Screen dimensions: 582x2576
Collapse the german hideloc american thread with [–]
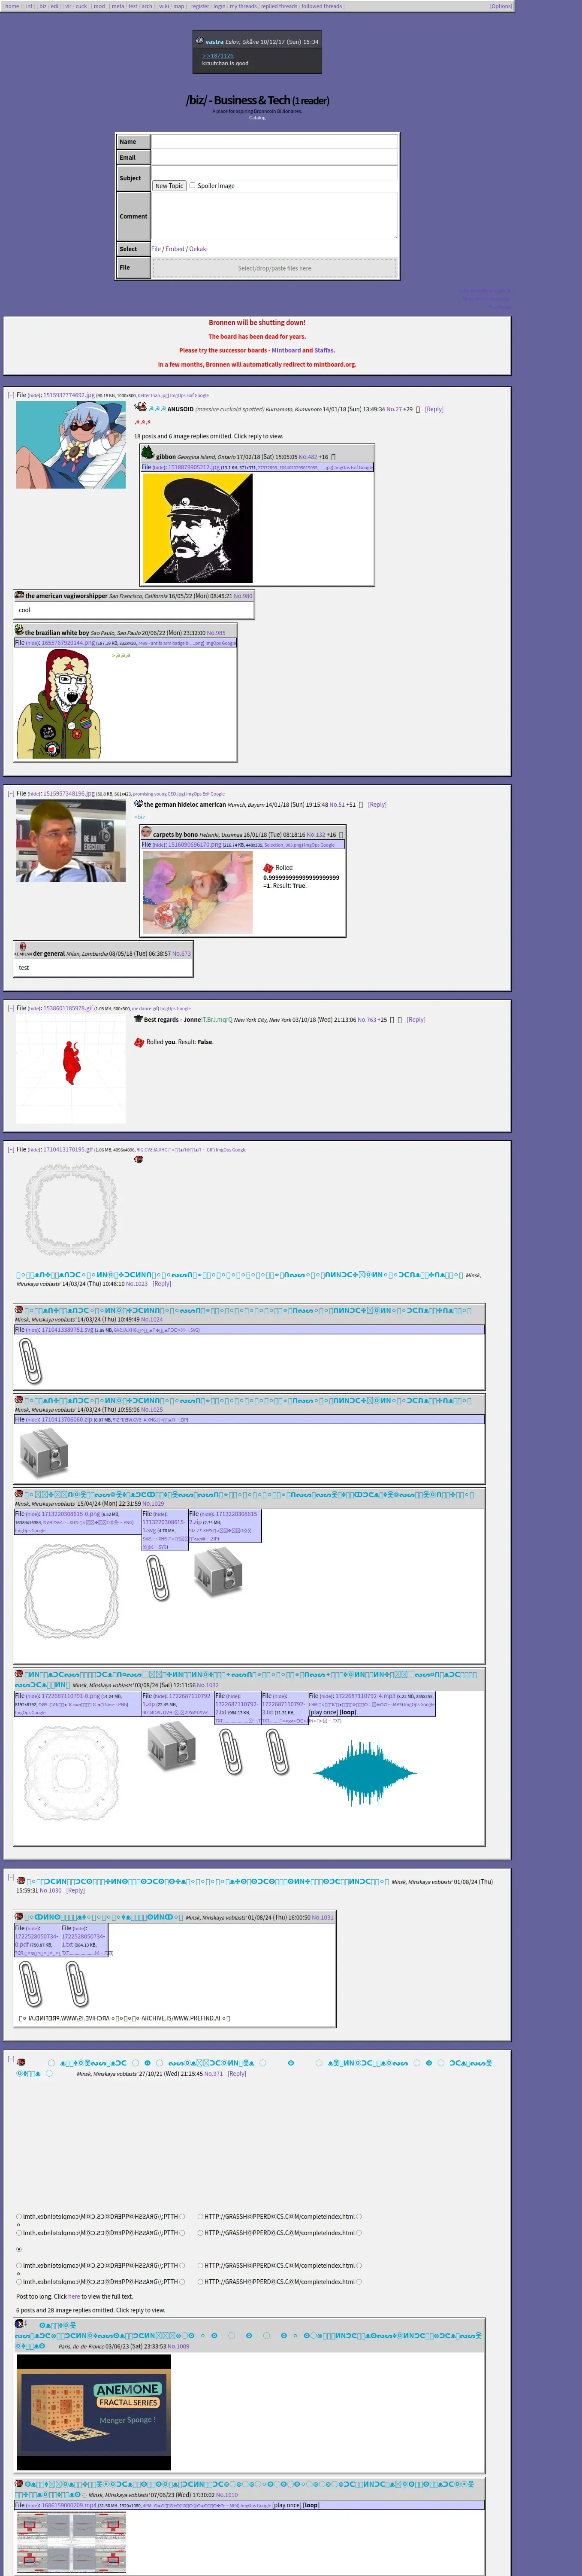point(11,793)
